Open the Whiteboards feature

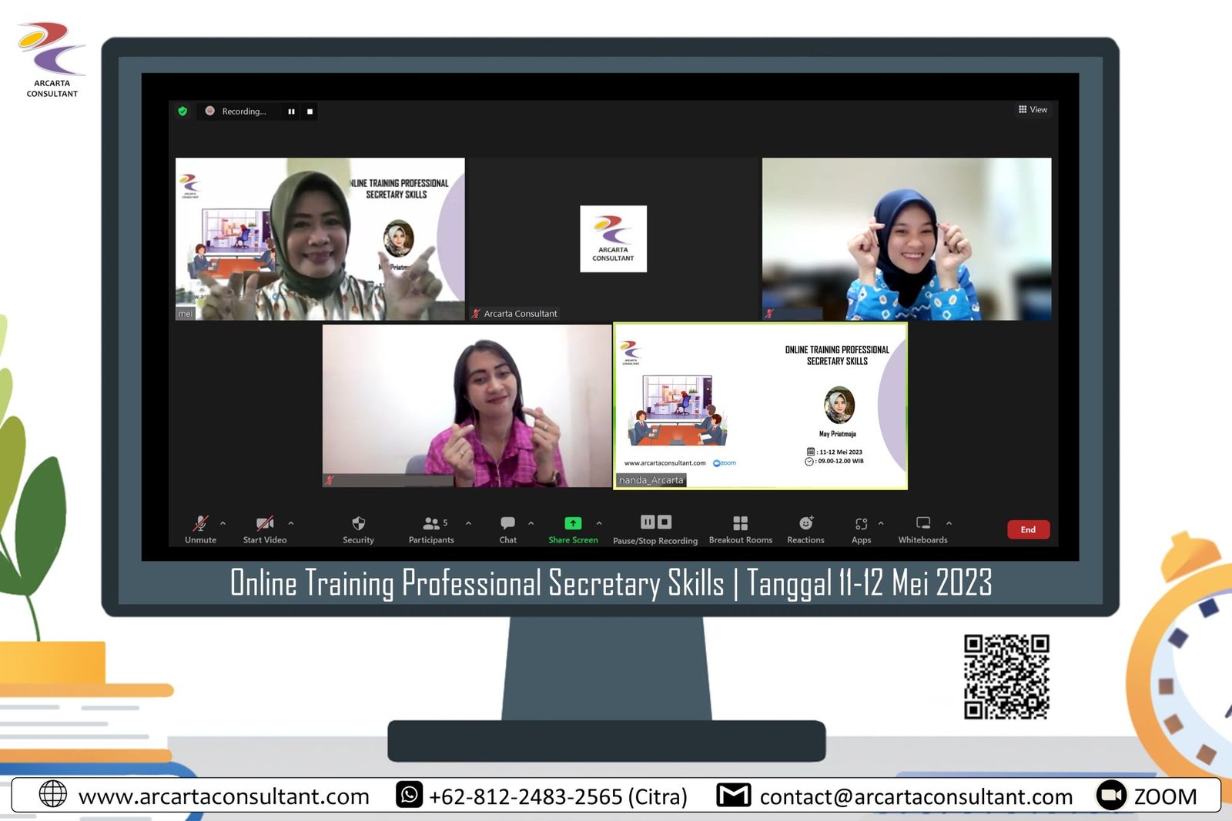922,522
